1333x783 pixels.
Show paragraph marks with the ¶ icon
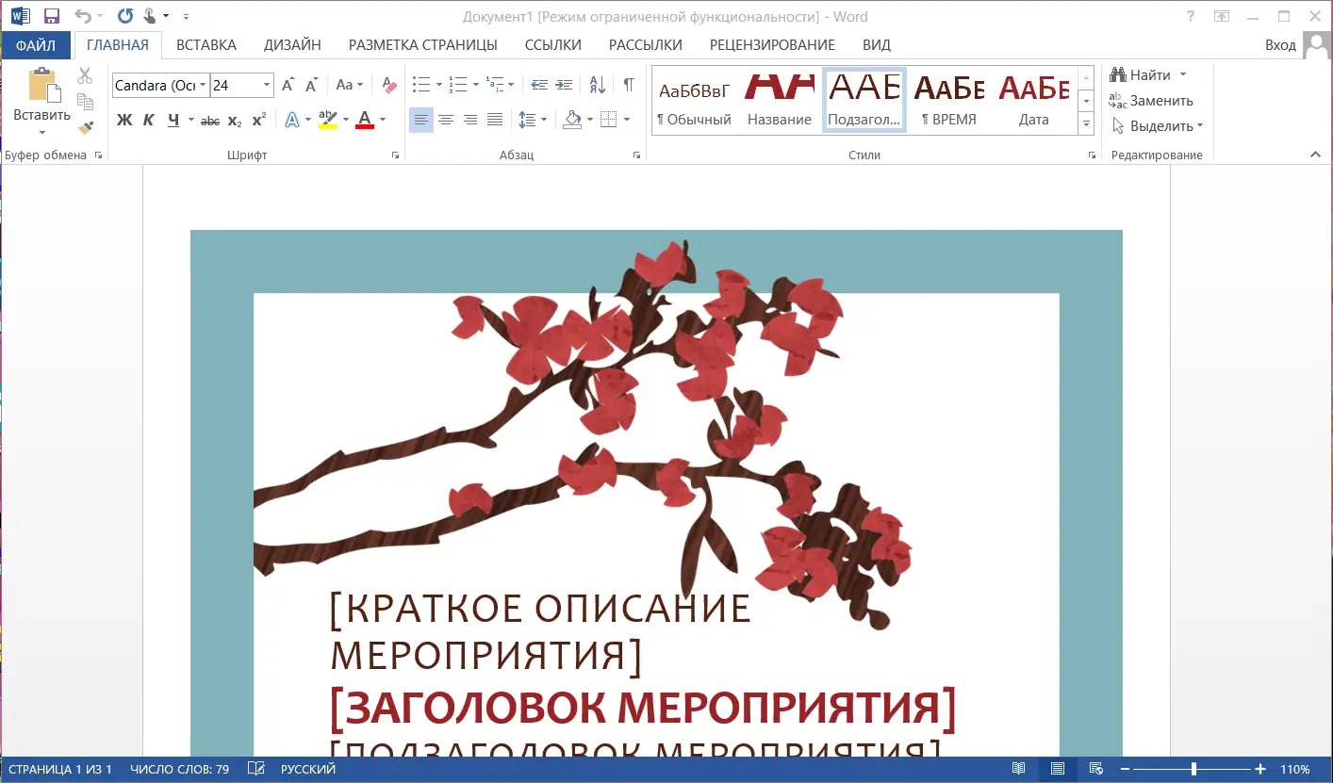(x=627, y=84)
